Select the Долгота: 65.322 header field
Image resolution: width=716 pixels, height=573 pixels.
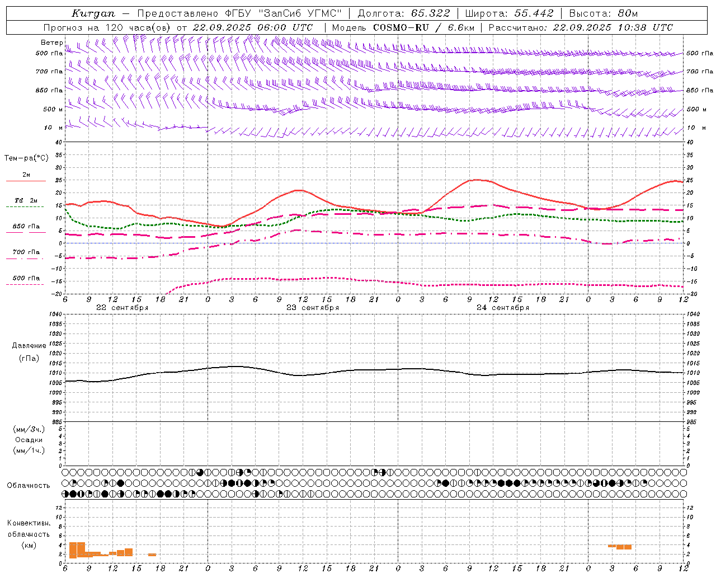click(x=404, y=13)
